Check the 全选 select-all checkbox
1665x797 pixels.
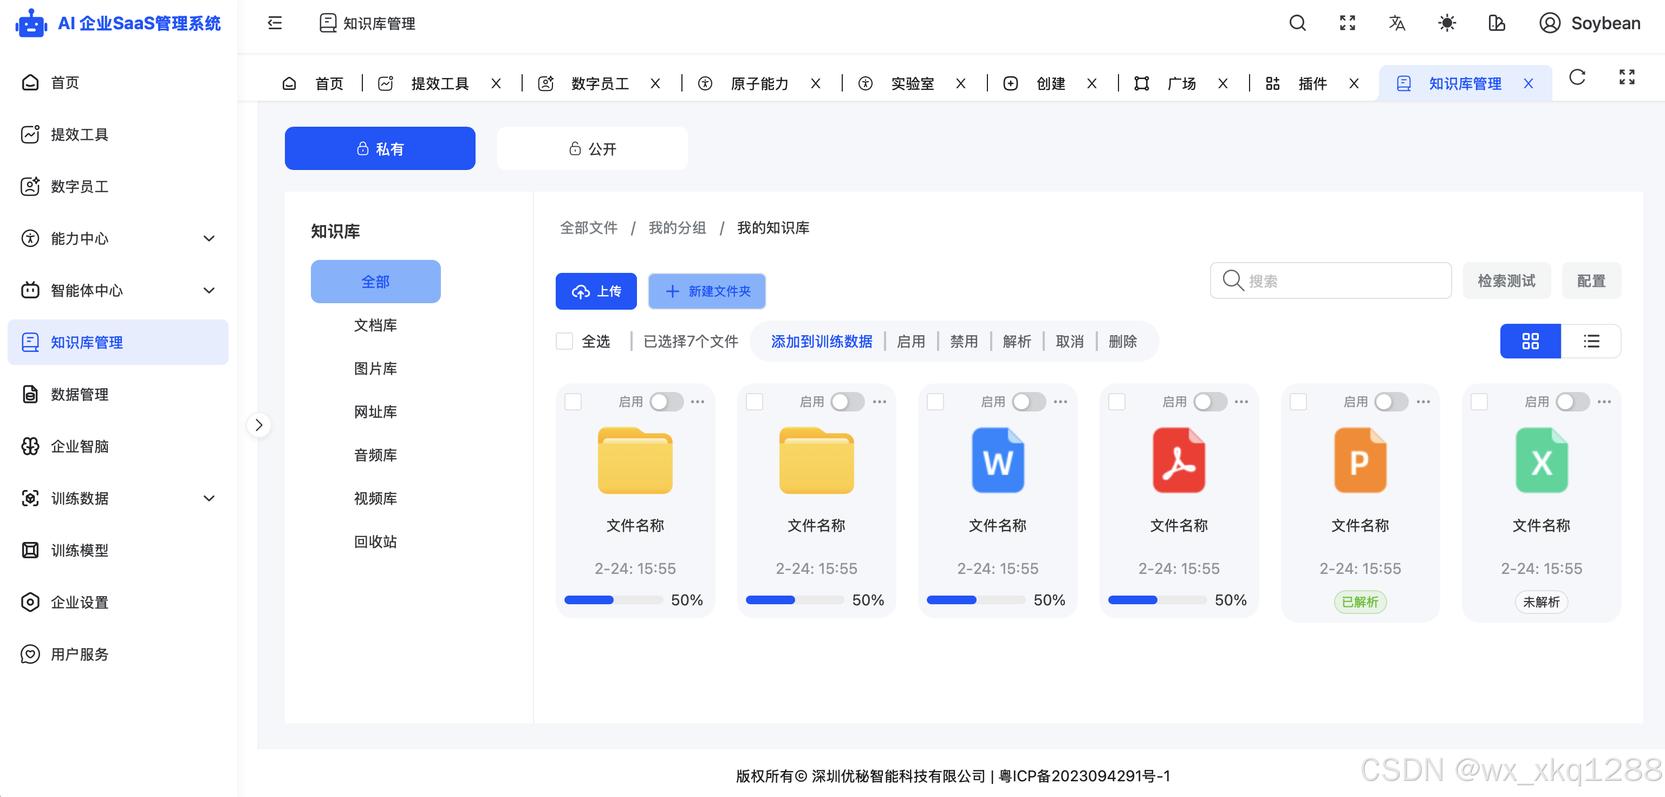pos(564,341)
